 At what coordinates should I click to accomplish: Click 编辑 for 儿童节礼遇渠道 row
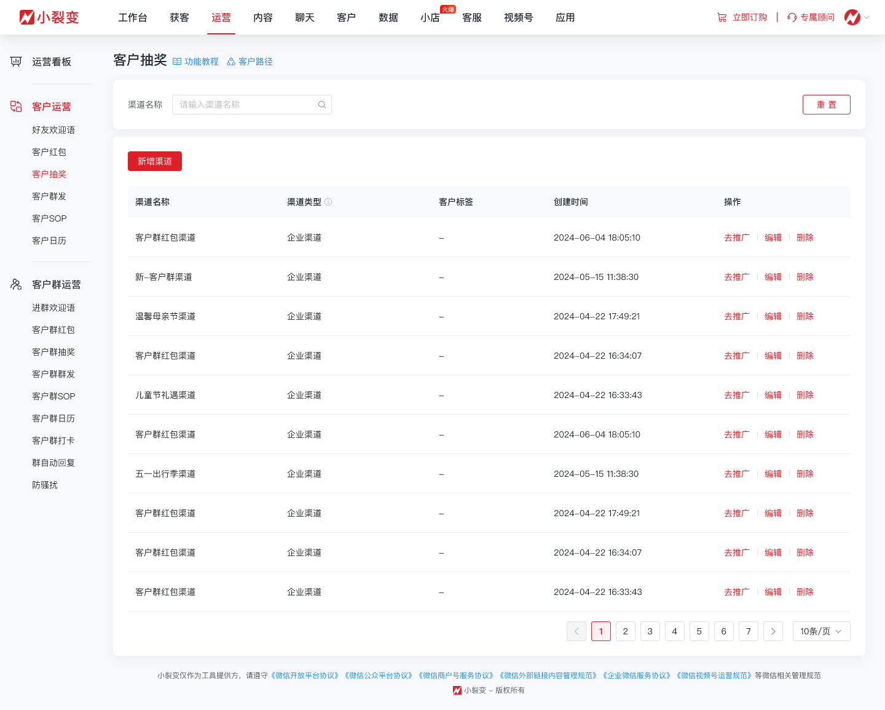click(773, 395)
